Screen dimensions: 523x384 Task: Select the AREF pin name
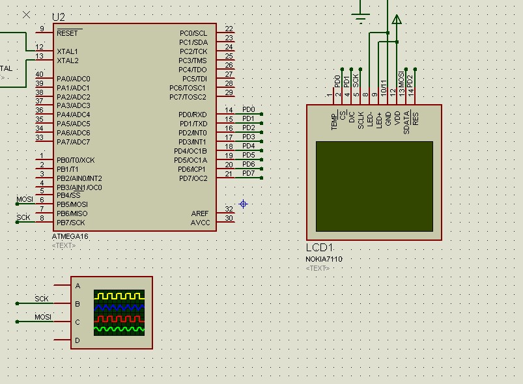coord(200,213)
